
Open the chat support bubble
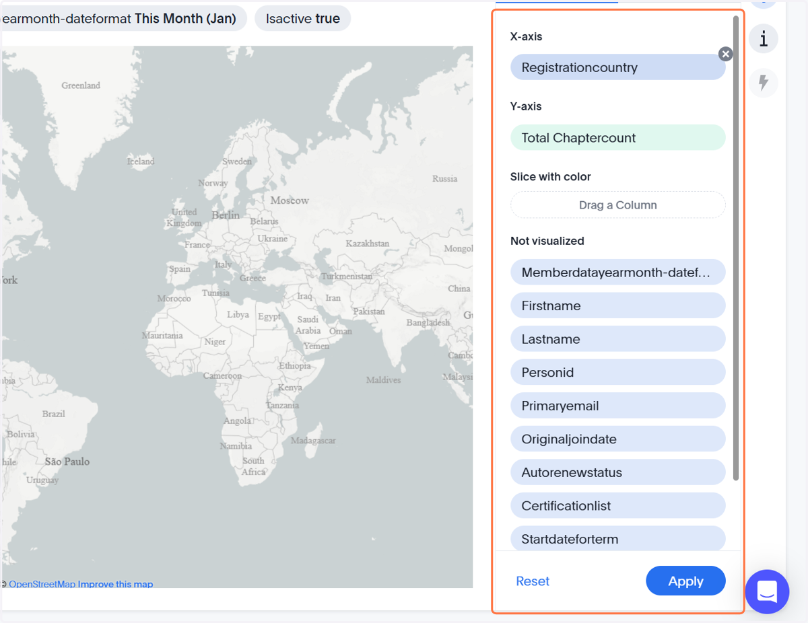(x=767, y=591)
